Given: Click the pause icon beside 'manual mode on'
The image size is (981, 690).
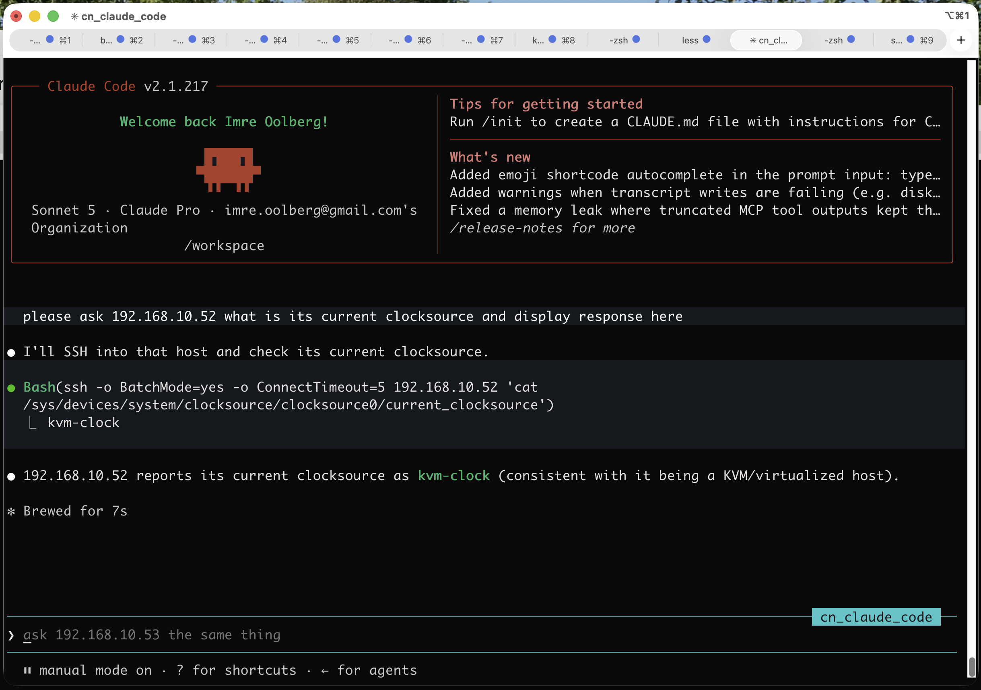Looking at the screenshot, I should click(27, 670).
